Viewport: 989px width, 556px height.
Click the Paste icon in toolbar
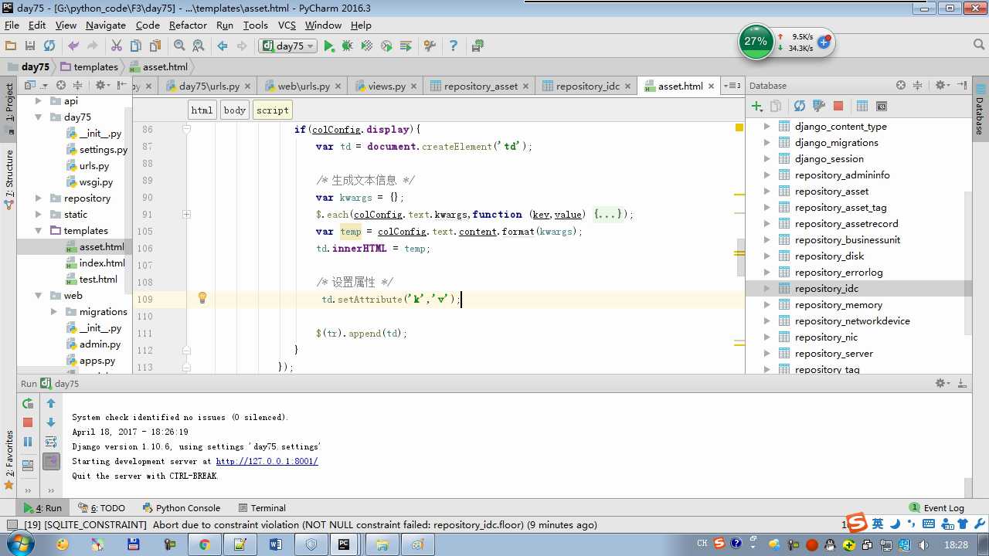click(x=155, y=46)
